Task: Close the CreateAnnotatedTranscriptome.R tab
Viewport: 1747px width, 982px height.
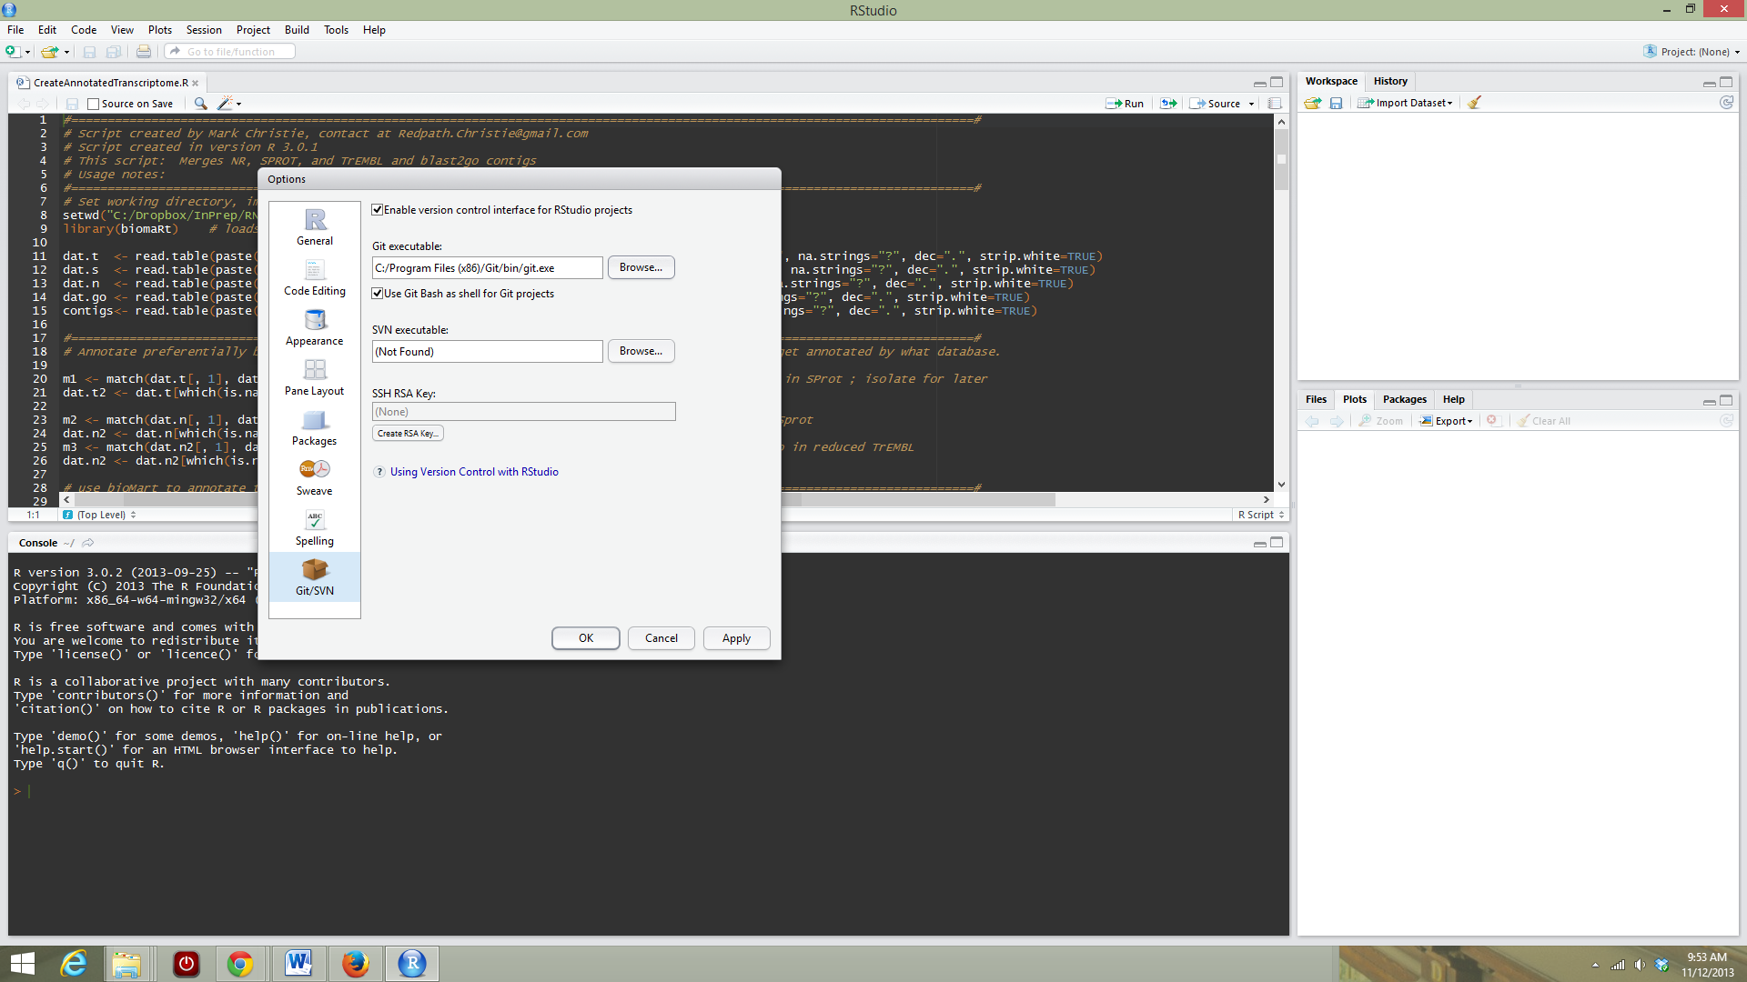Action: click(196, 83)
